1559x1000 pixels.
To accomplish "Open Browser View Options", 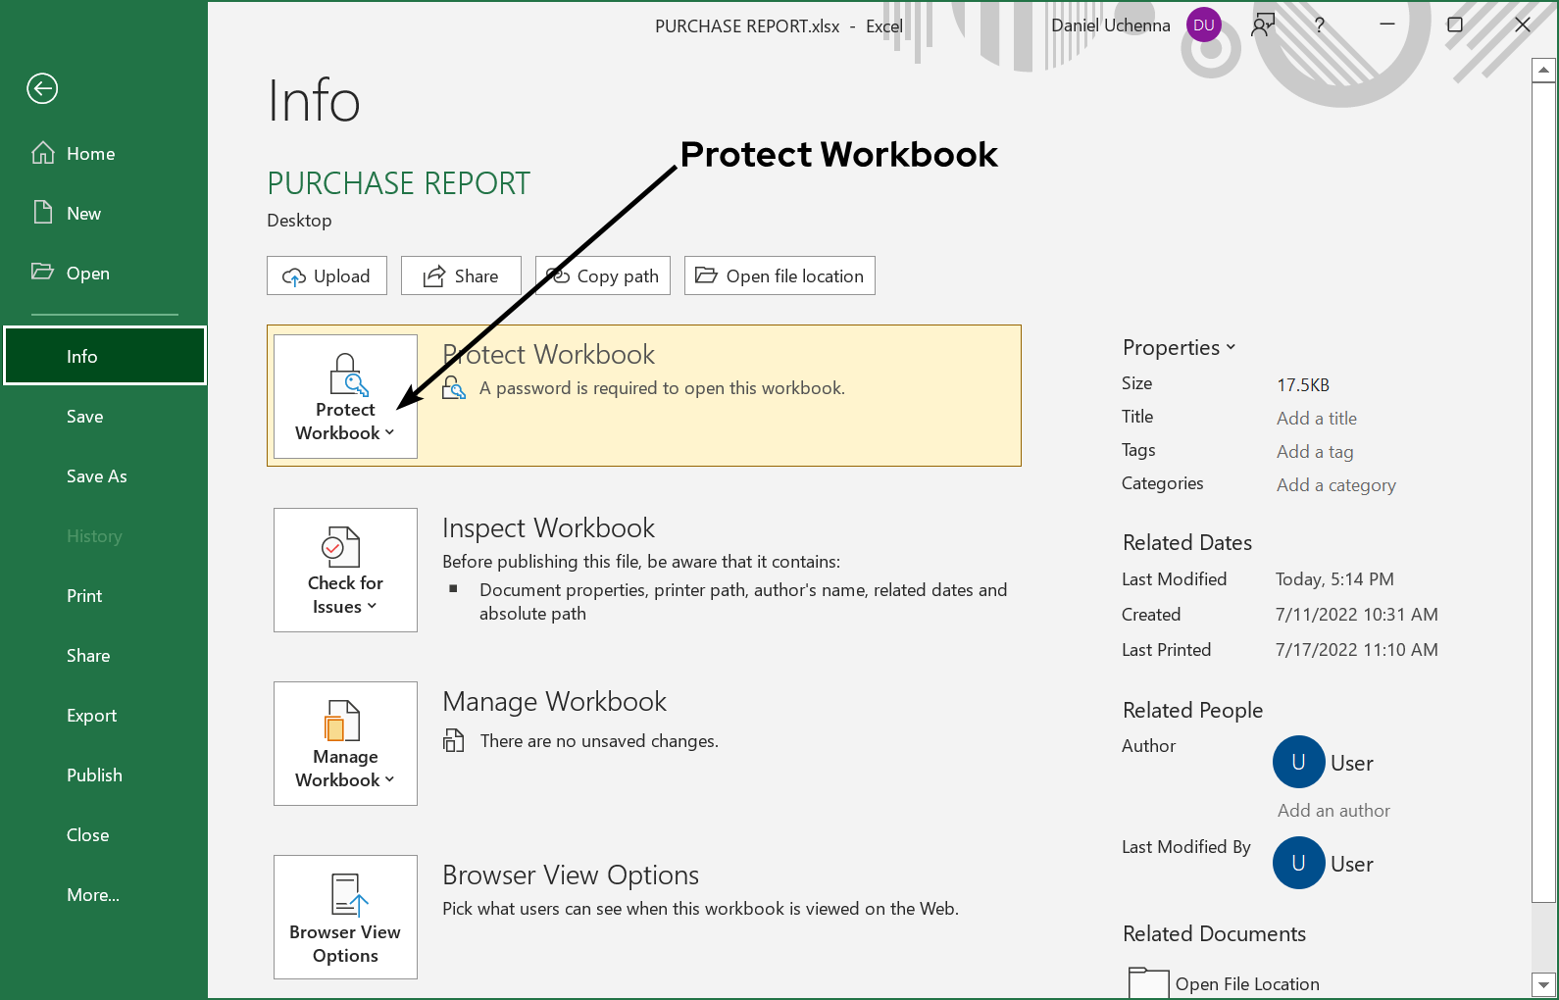I will click(x=345, y=917).
